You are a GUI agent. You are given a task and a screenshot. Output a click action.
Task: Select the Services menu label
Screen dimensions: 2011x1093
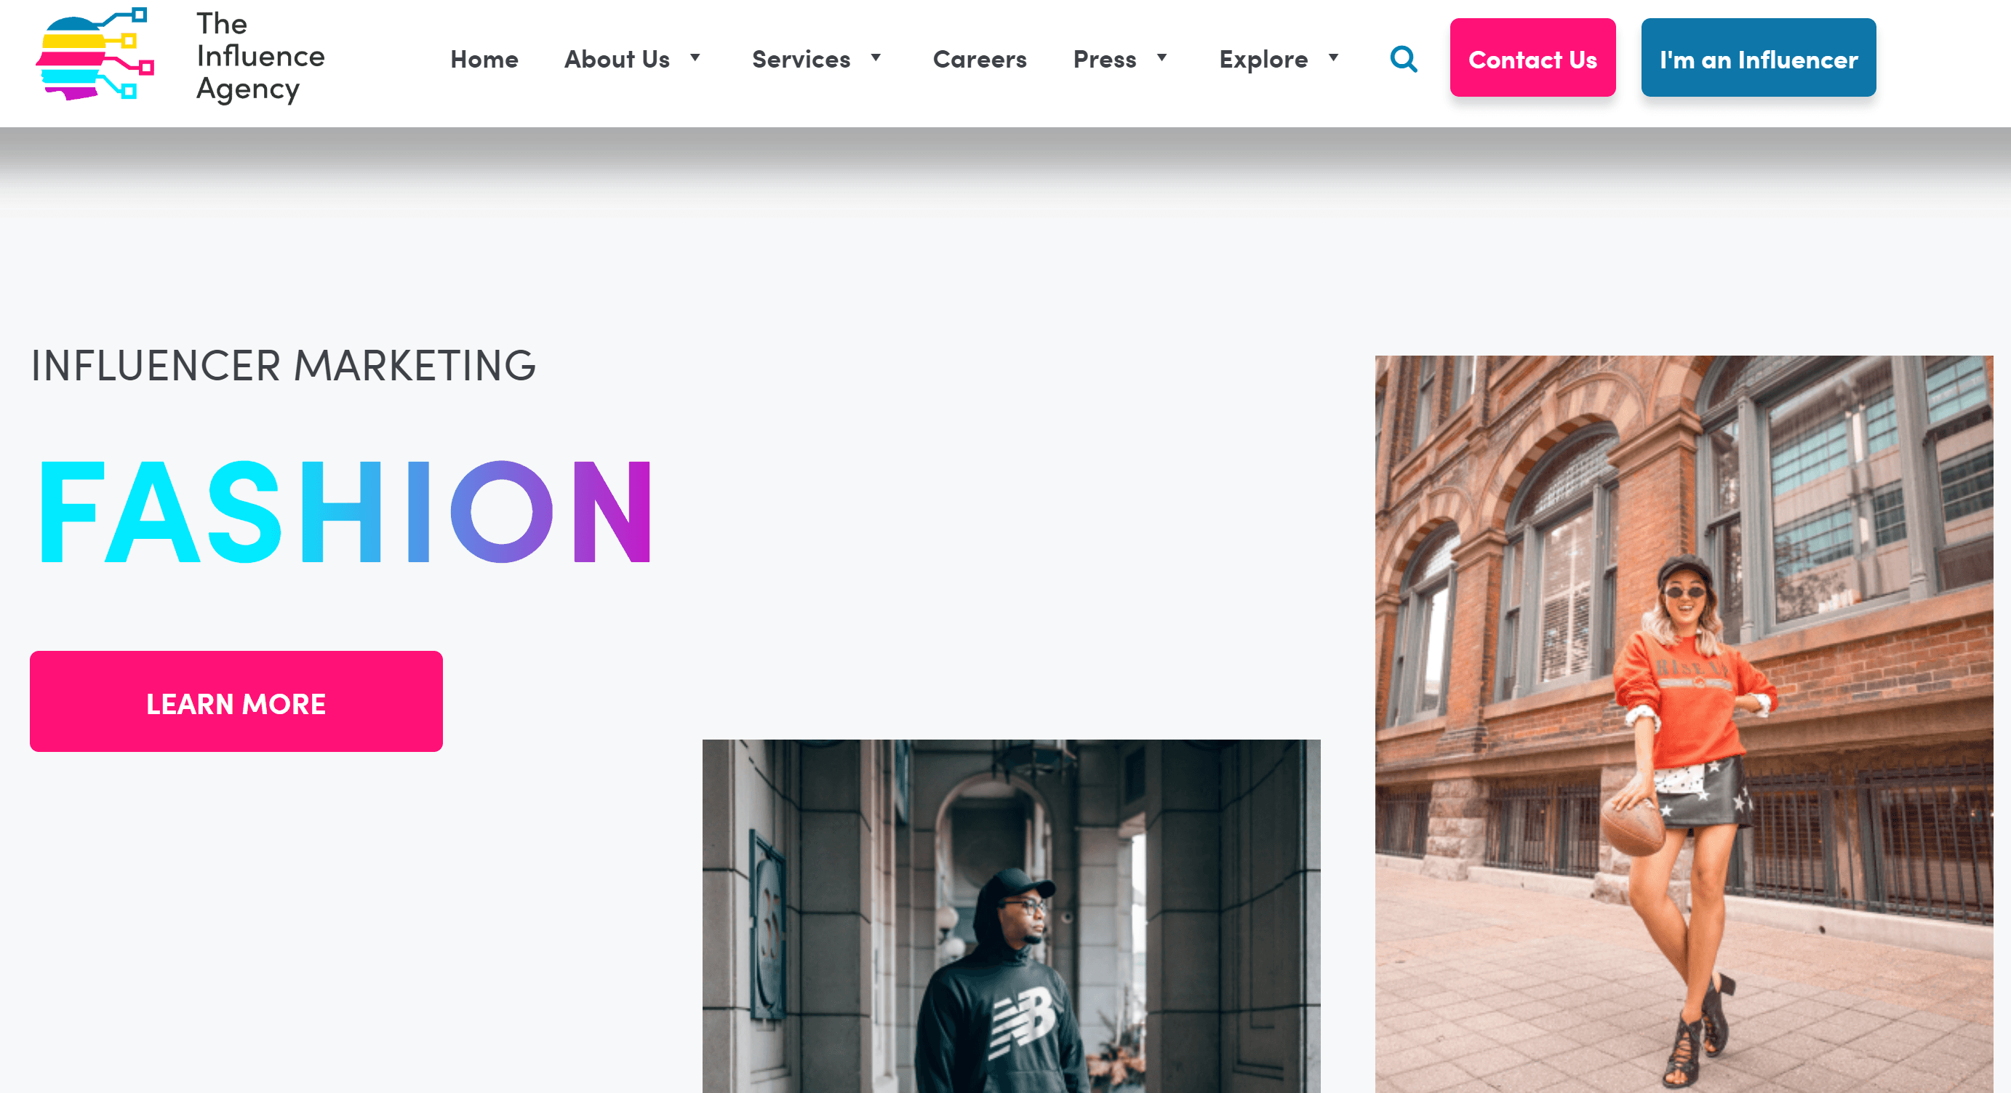pos(801,60)
